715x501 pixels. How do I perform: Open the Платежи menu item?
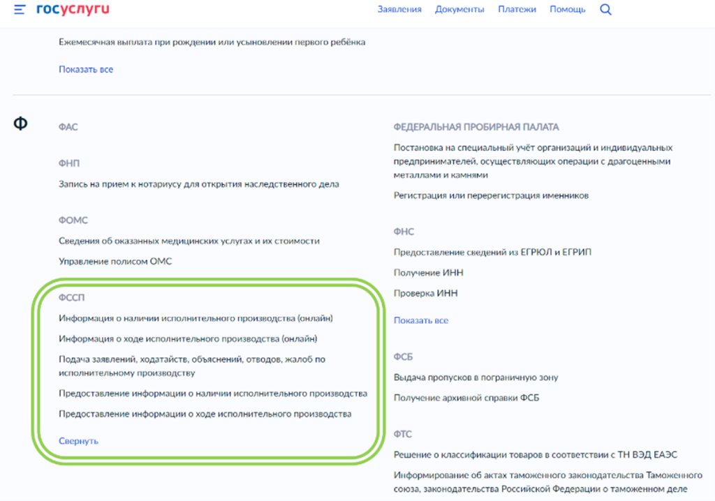(x=517, y=9)
